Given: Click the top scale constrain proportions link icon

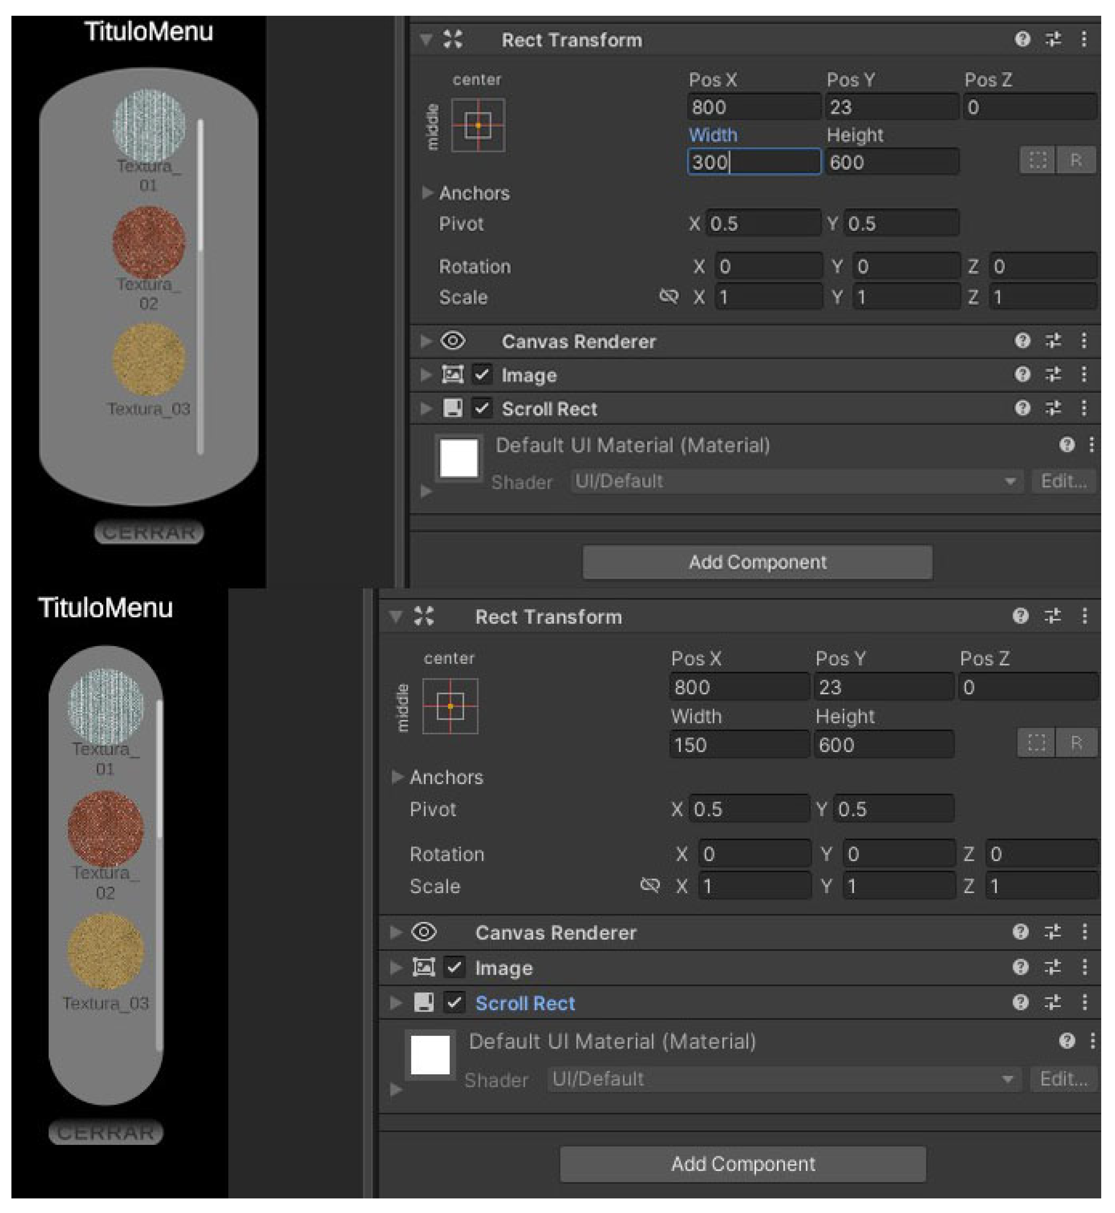Looking at the screenshot, I should click(x=669, y=296).
